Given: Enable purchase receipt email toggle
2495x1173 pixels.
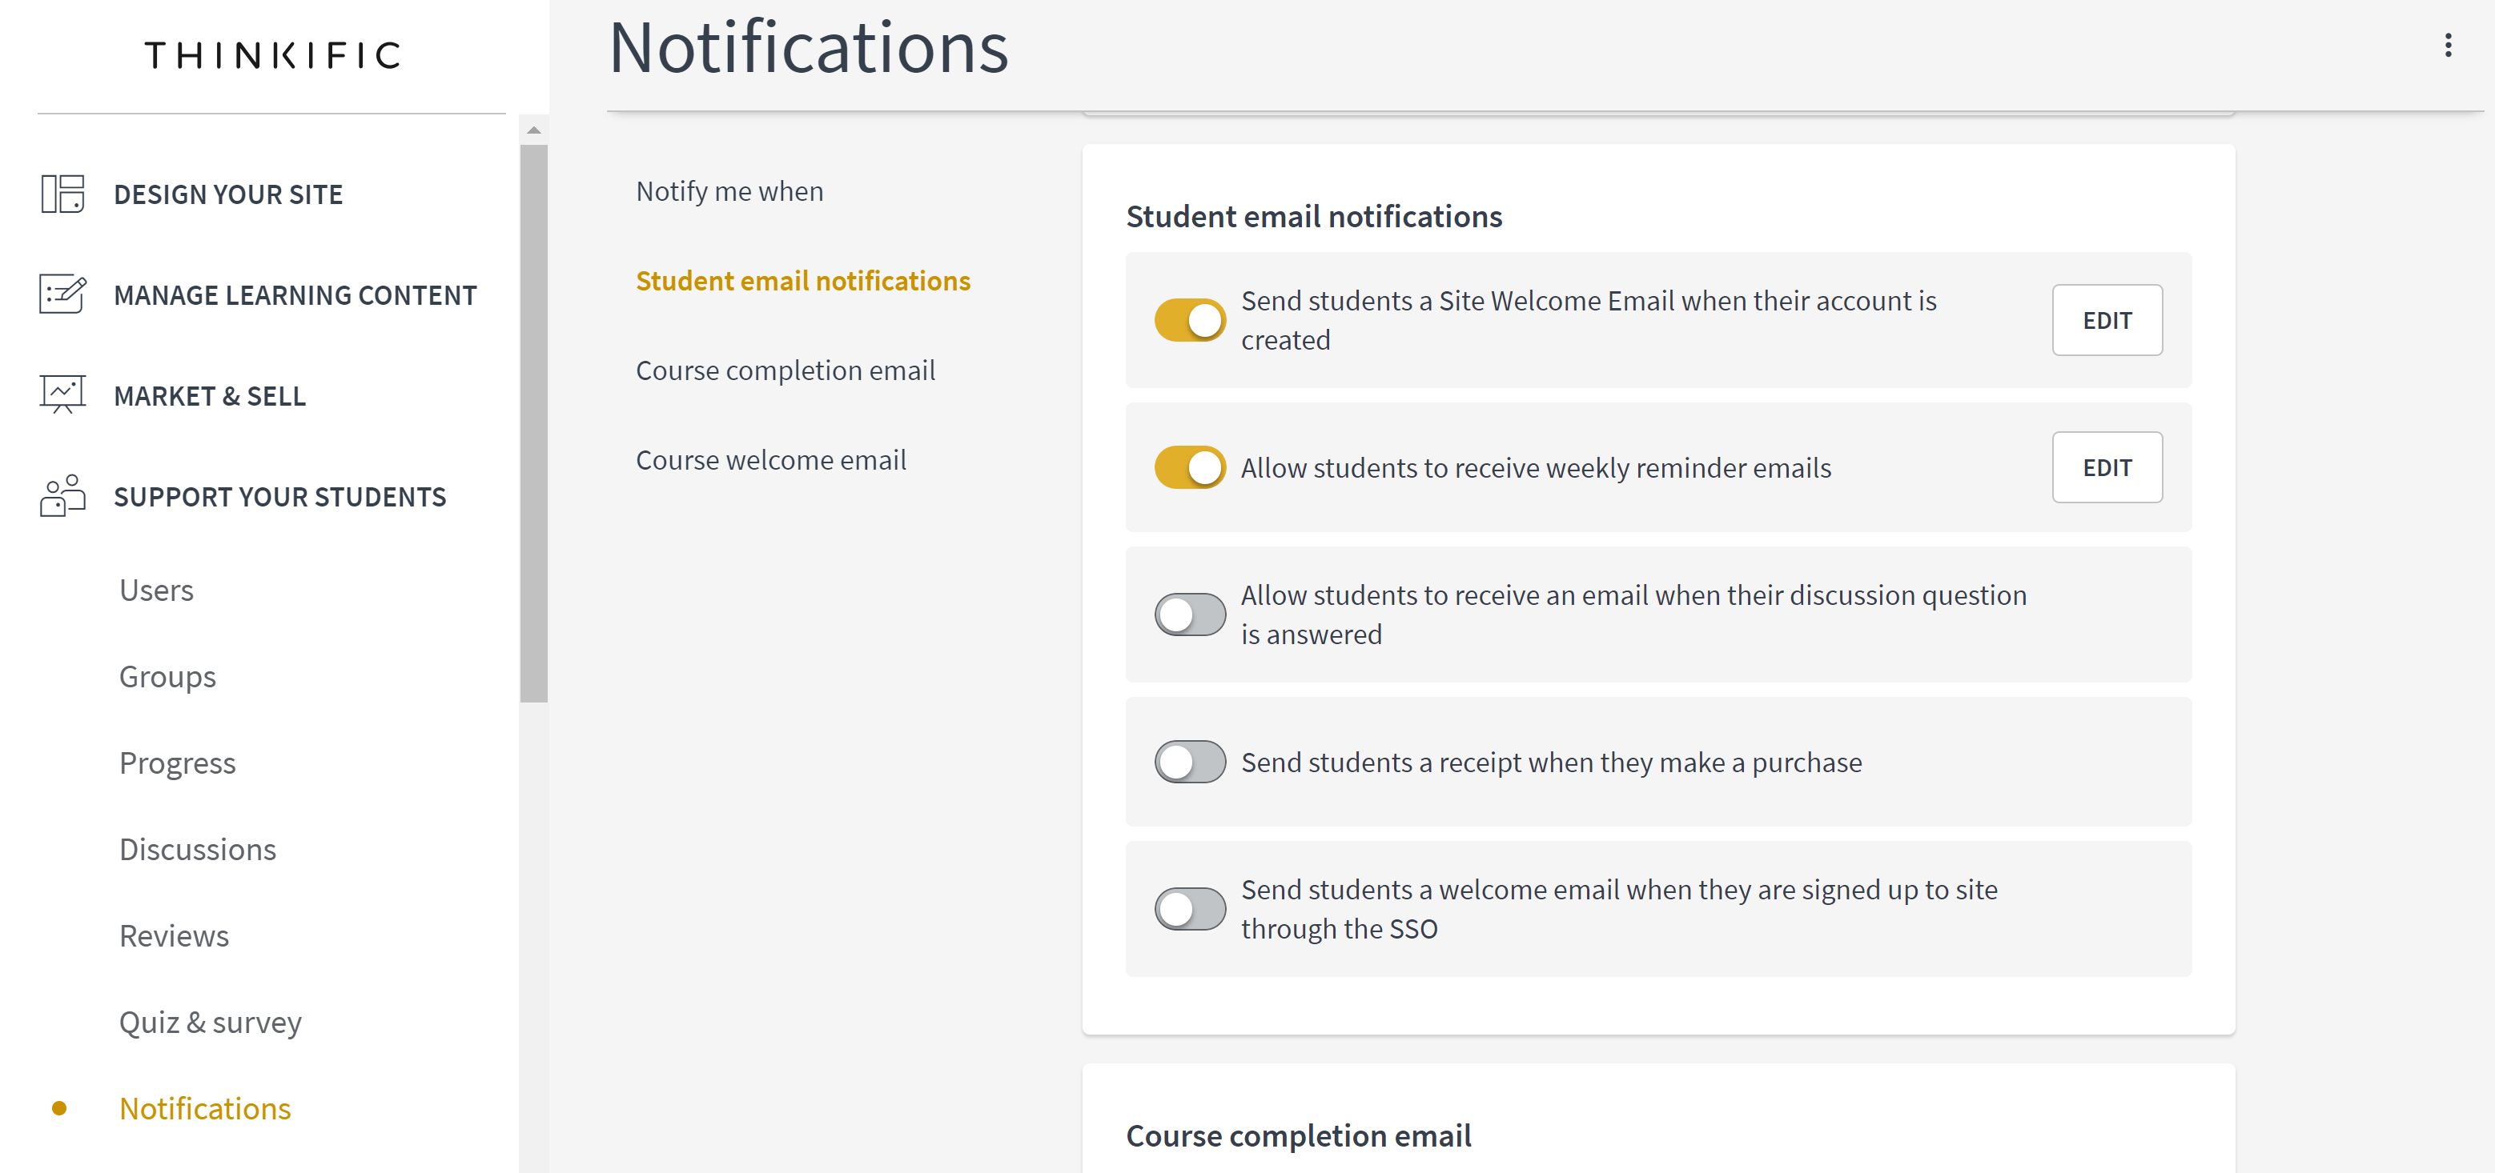Looking at the screenshot, I should point(1189,762).
